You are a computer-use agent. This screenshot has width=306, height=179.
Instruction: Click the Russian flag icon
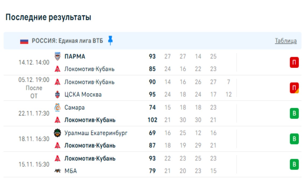(x=24, y=41)
